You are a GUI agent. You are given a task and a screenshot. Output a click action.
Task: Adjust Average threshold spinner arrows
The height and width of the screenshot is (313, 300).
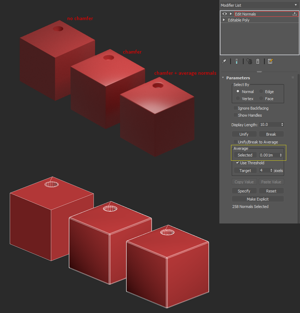click(281, 155)
